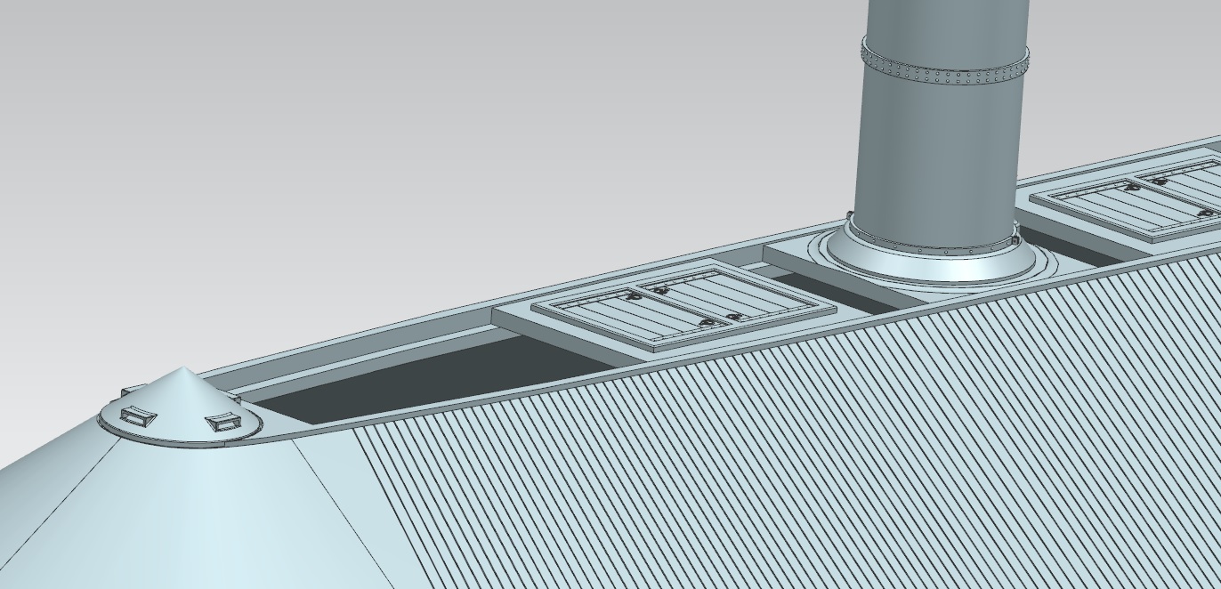Click the riveted band around the chimney

[945, 61]
